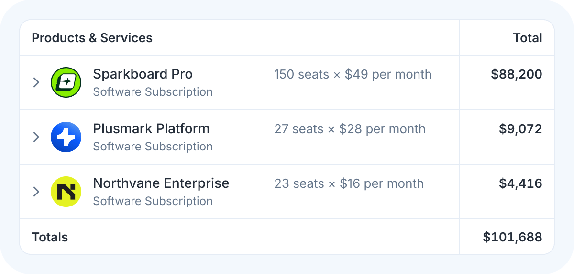Click the $101,688 grand total
574x274 pixels.
point(512,237)
